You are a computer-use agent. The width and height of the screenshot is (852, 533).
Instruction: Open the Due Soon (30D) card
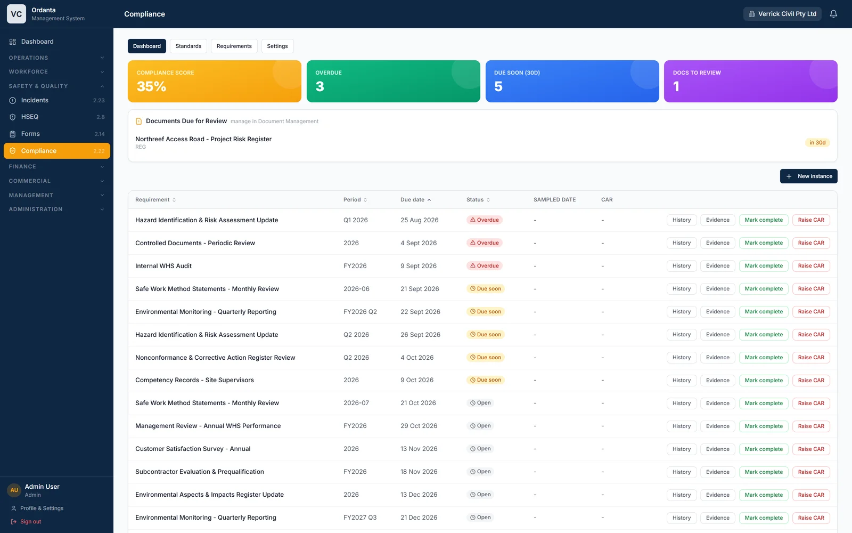point(572,81)
